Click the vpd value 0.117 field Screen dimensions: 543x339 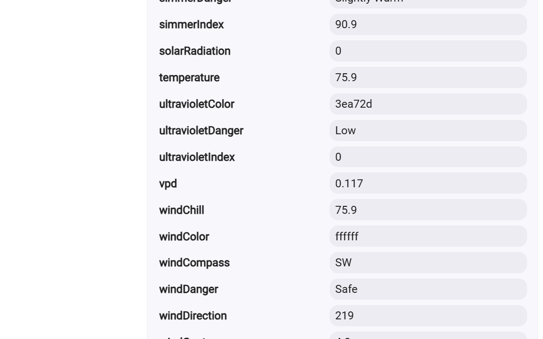pos(428,183)
